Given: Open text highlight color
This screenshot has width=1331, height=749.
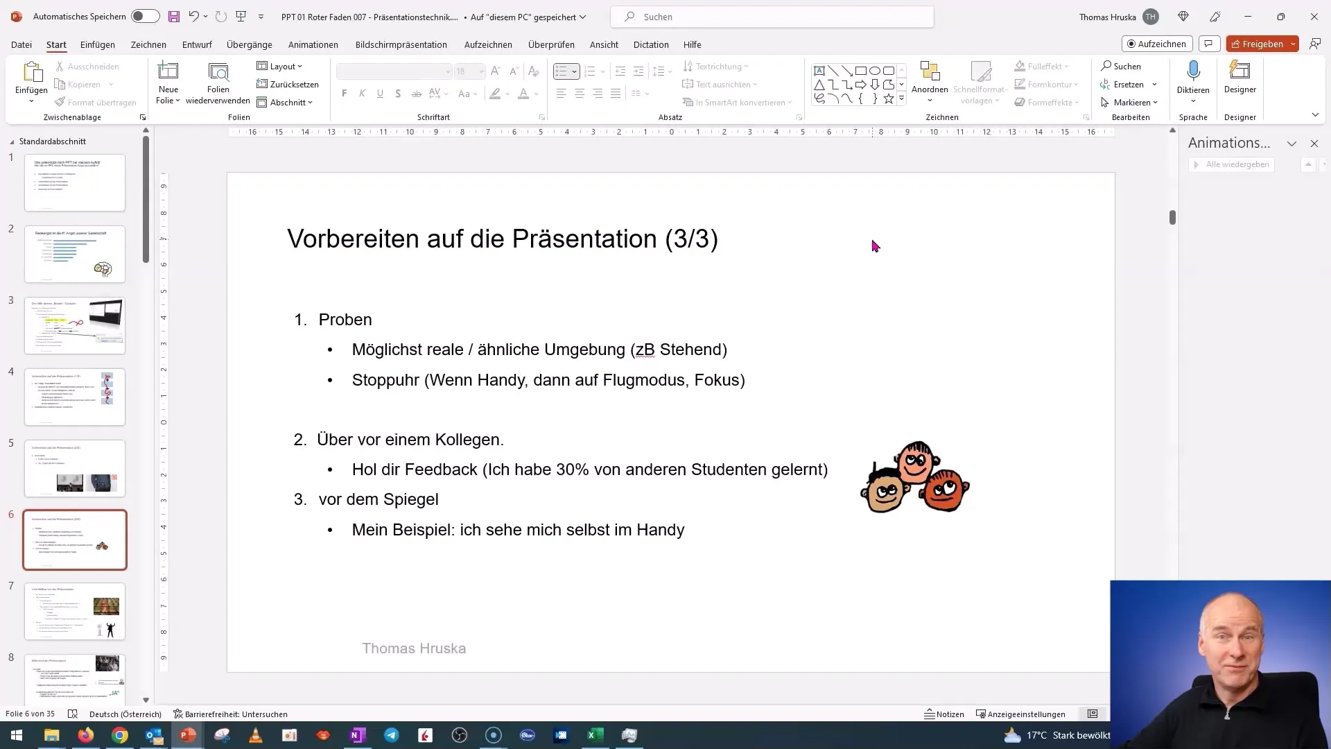Looking at the screenshot, I should (x=507, y=94).
